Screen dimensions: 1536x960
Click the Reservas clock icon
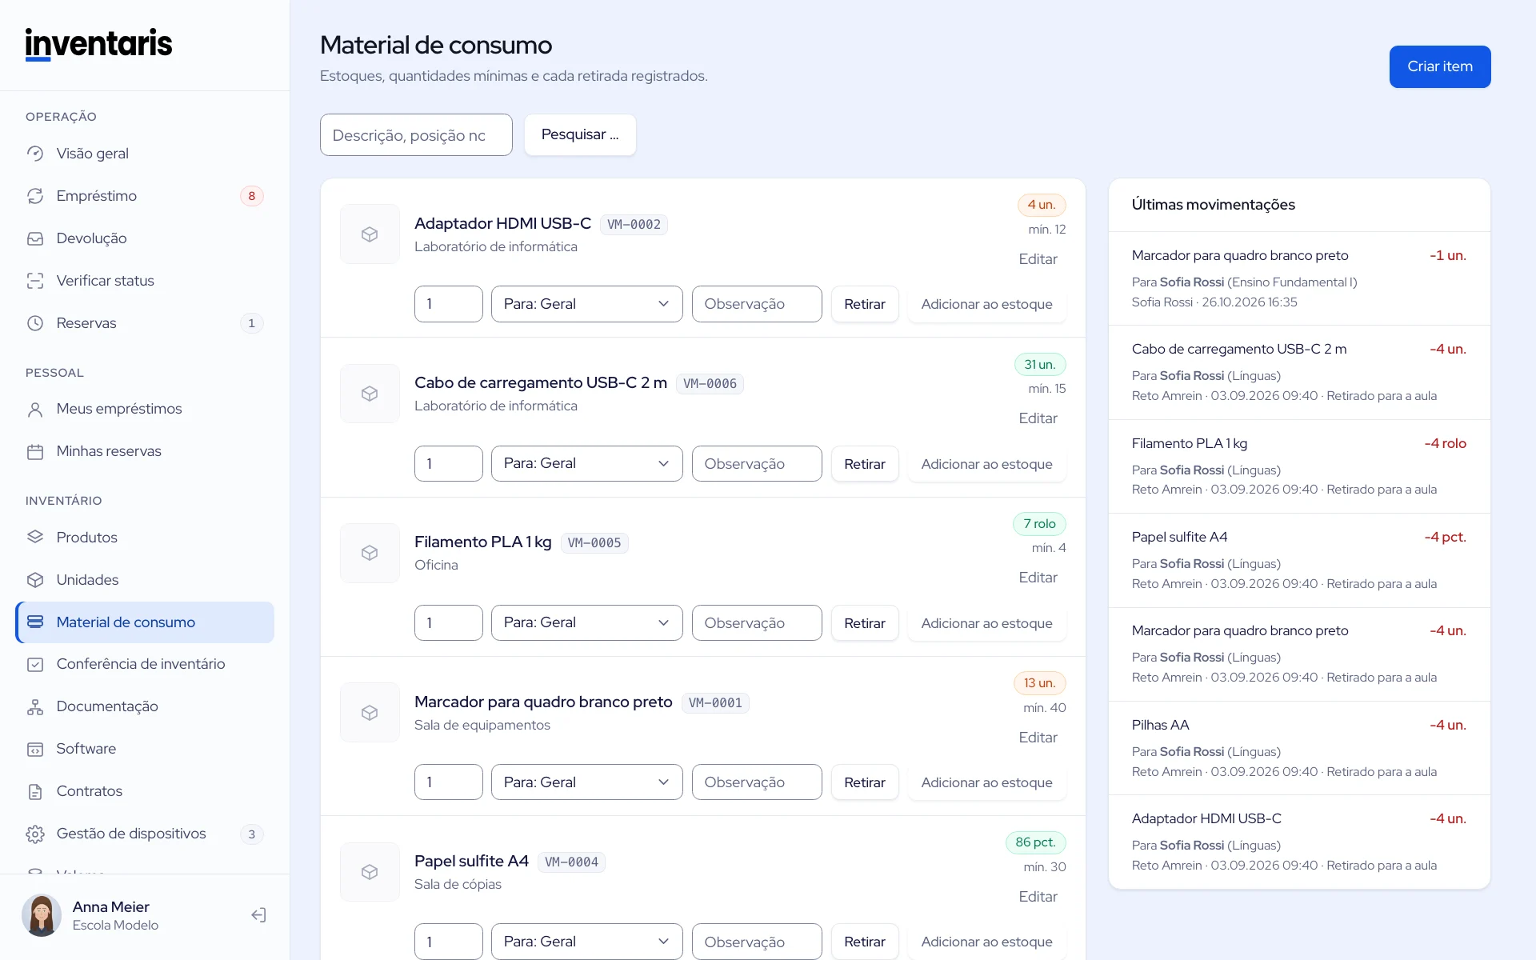35,323
